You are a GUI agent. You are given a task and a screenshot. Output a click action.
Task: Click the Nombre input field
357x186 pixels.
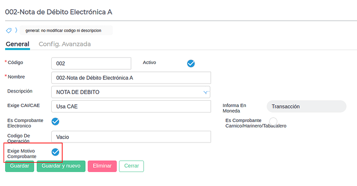tap(131, 78)
